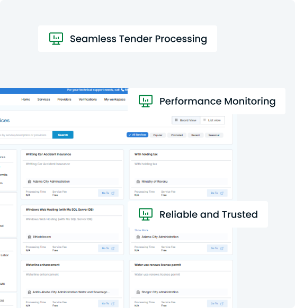Click the Waterline enhancement card title

[43, 265]
